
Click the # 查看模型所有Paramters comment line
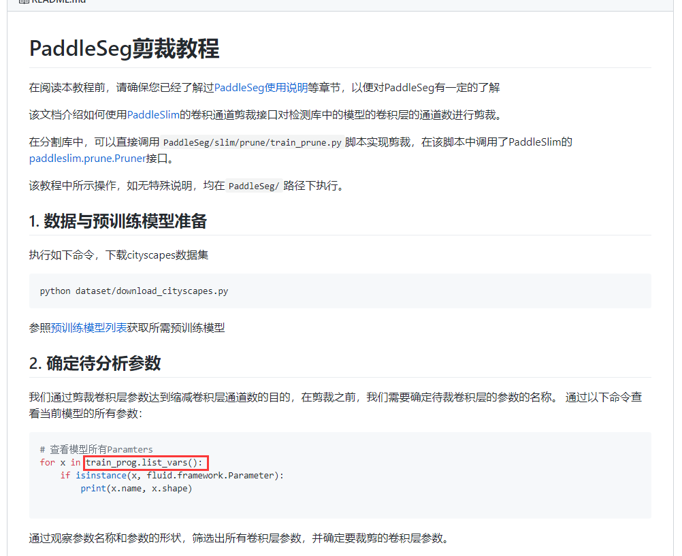(x=96, y=449)
